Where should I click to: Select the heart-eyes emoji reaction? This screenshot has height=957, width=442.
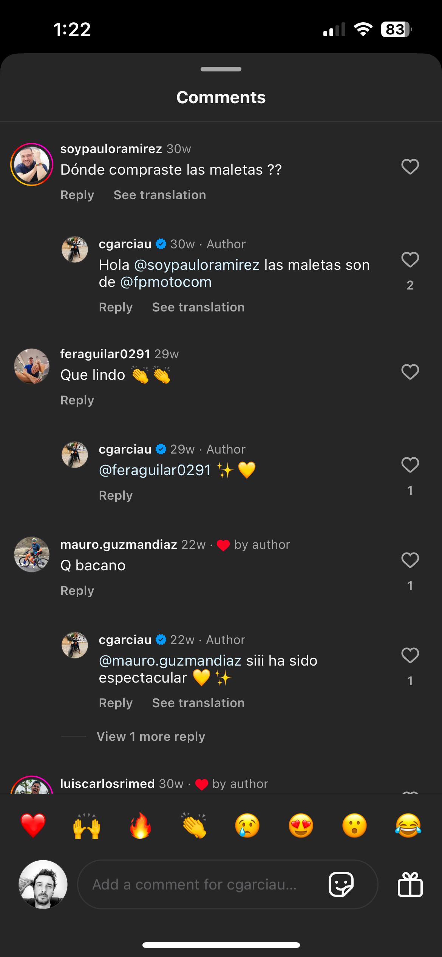(301, 825)
